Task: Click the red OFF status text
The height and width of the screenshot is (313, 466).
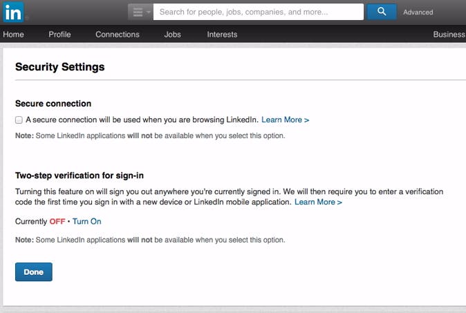Action: (57, 222)
